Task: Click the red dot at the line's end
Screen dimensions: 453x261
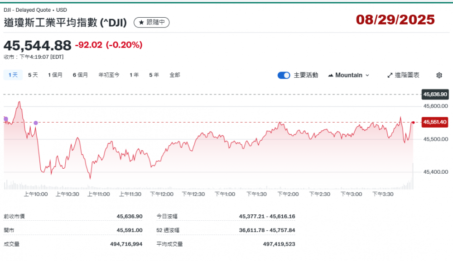Action: (413, 123)
